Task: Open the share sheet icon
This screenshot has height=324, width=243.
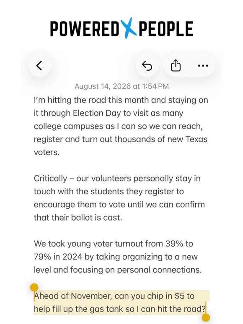Action: (176, 66)
